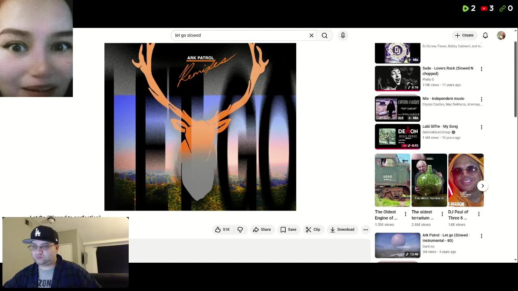Open Labi Siffre My Song thumbnail

(x=397, y=137)
